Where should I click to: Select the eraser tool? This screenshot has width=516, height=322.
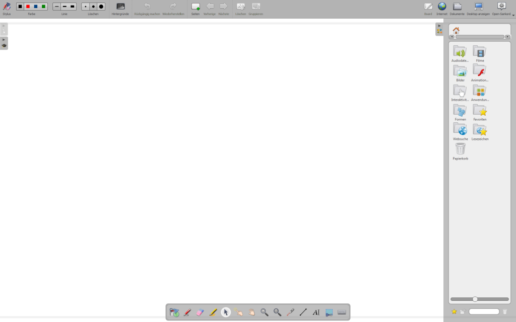point(200,312)
